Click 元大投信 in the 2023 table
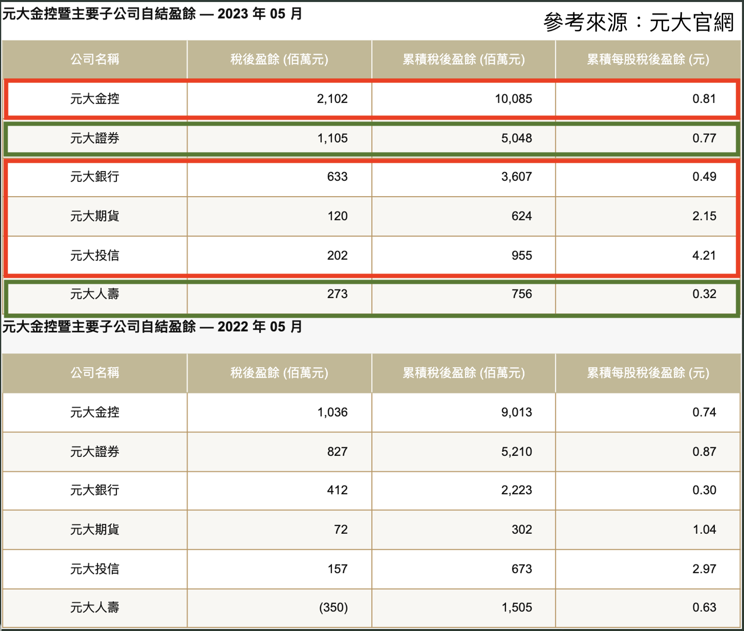This screenshot has width=744, height=631. pyautogui.click(x=95, y=255)
